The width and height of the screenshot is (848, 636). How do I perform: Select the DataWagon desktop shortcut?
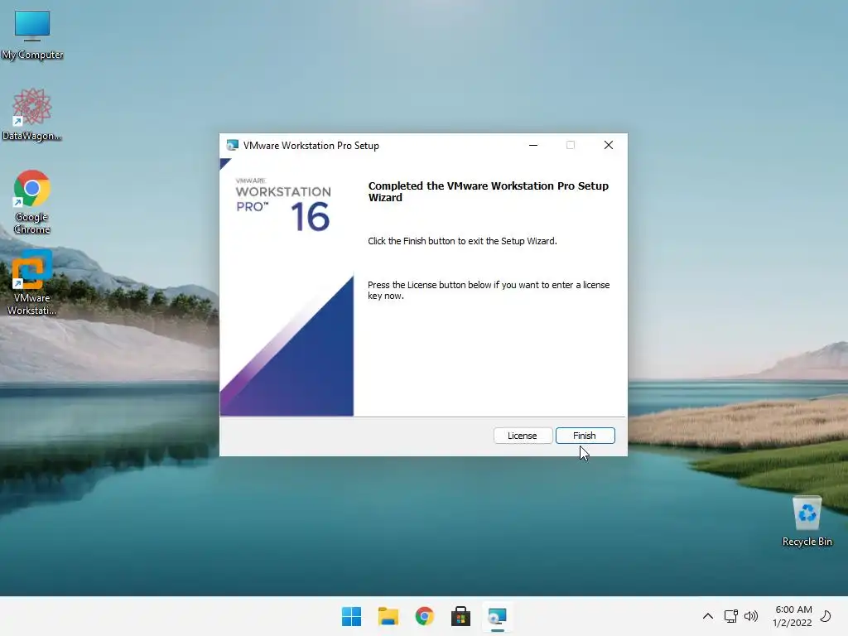32,114
